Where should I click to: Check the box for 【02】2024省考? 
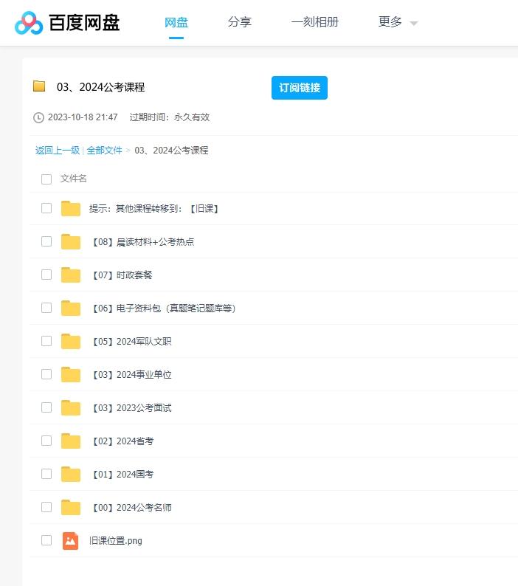[46, 441]
